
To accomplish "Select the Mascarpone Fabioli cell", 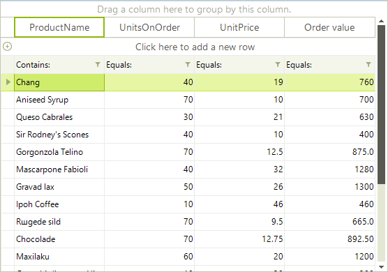I will (59, 169).
